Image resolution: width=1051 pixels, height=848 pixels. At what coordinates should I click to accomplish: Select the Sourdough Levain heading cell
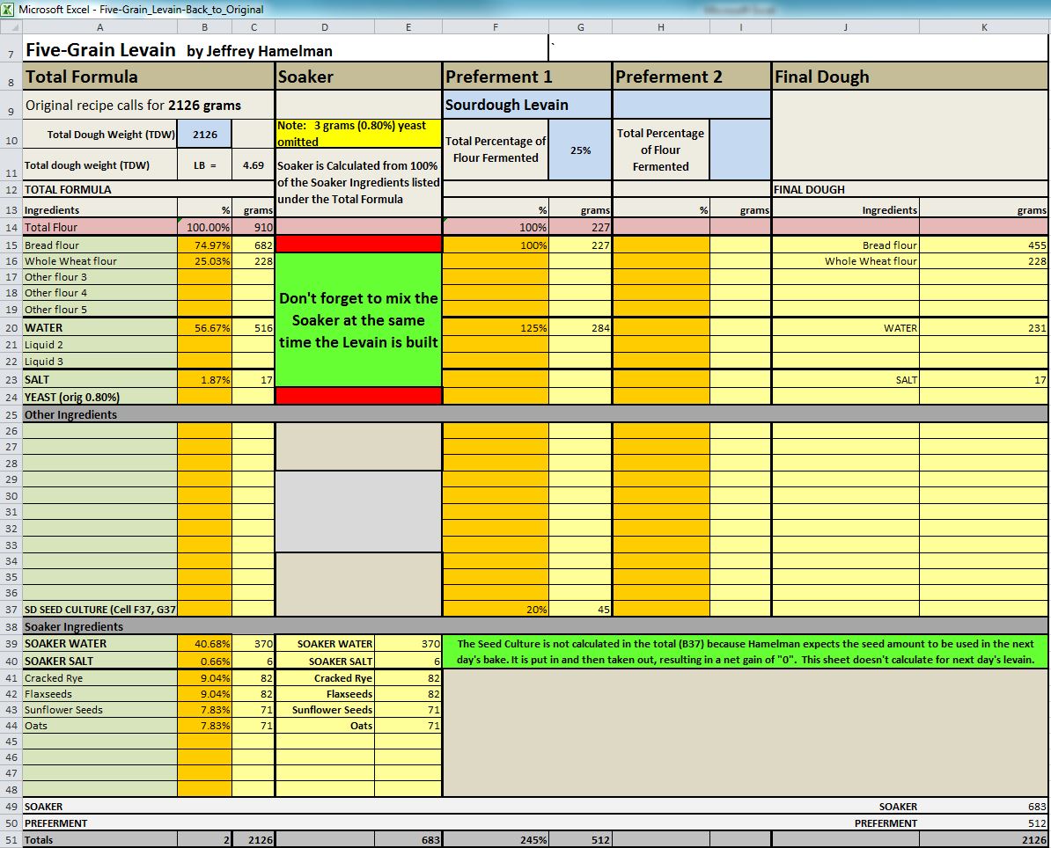[526, 105]
